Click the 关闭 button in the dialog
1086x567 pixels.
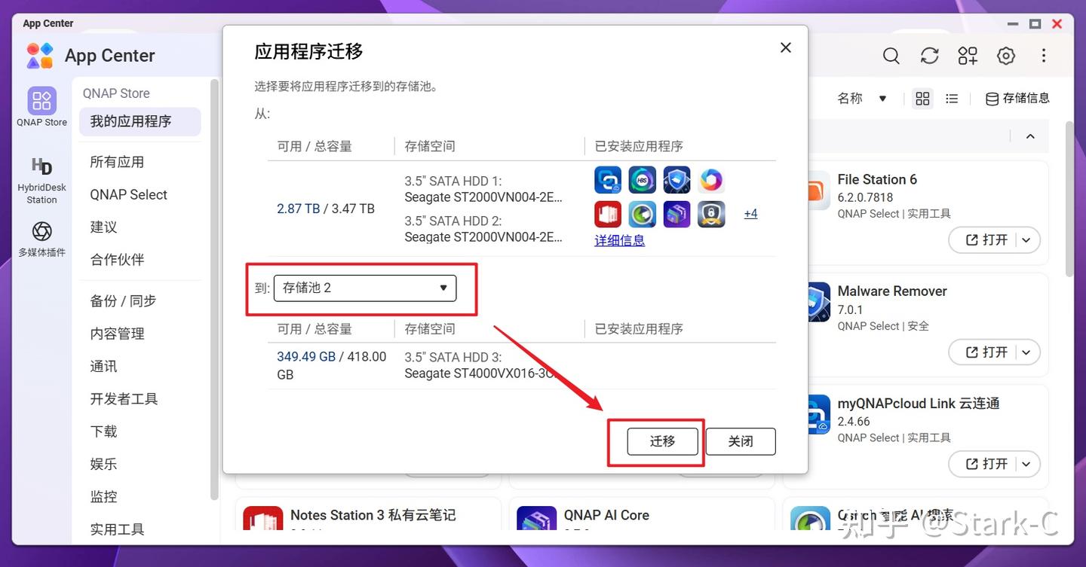[x=741, y=441]
